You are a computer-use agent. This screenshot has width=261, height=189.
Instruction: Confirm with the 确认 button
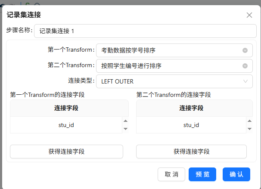[x=236, y=174]
